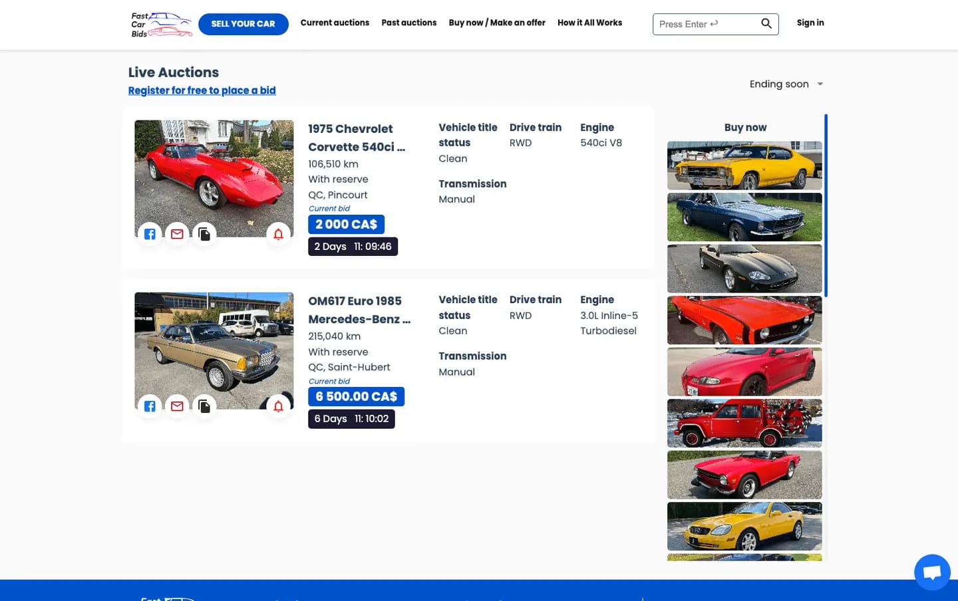Switch to Past auctions
Image resolution: width=958 pixels, height=601 pixels.
click(x=408, y=23)
